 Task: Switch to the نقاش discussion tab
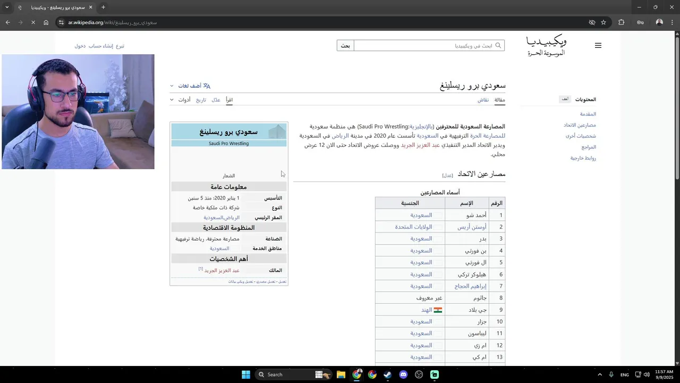(483, 100)
